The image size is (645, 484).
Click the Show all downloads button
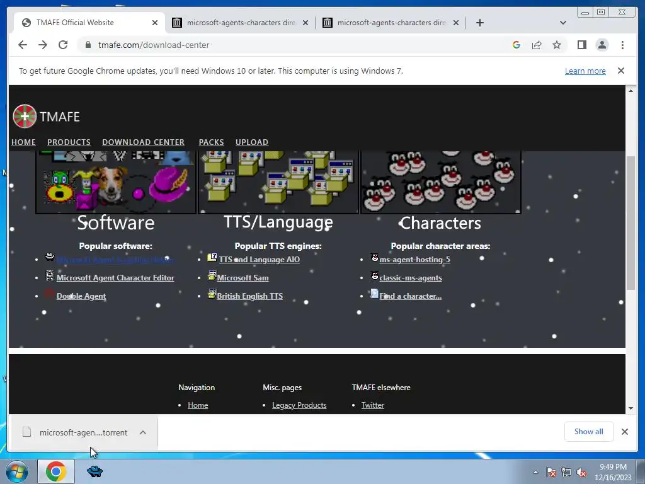[x=589, y=432]
